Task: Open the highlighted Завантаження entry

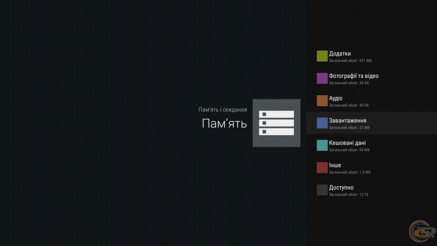Action: pos(347,120)
